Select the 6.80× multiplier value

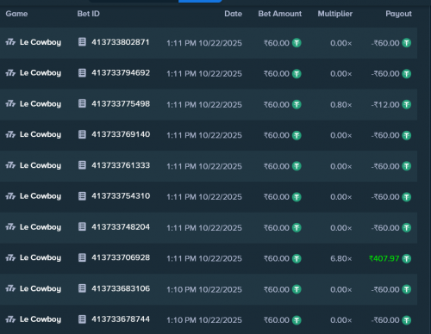(341, 258)
